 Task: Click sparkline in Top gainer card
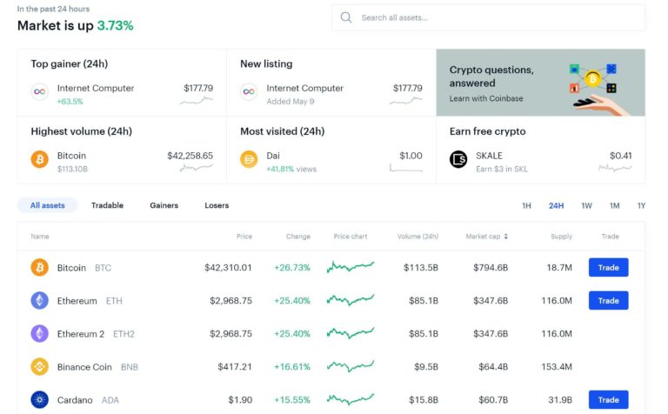pyautogui.click(x=197, y=101)
